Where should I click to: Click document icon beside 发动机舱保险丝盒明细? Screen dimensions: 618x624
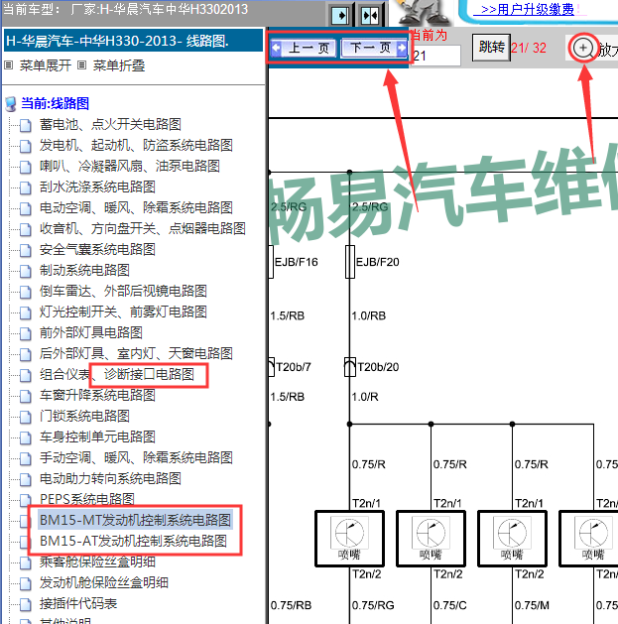(x=26, y=583)
